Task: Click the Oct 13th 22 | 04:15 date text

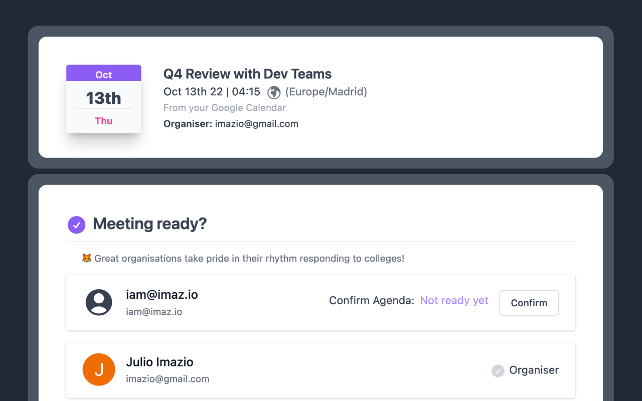Action: (212, 92)
